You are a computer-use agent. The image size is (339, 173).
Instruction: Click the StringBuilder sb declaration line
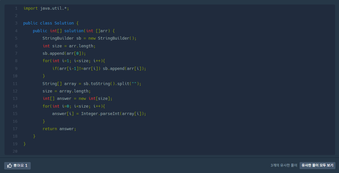(90, 38)
